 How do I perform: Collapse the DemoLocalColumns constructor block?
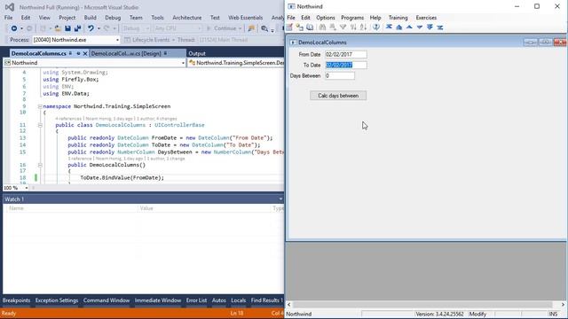click(x=40, y=165)
